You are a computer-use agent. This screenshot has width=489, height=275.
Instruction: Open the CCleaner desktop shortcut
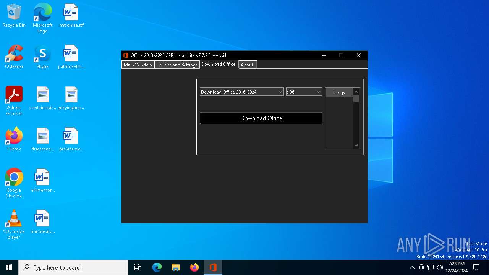click(x=14, y=57)
